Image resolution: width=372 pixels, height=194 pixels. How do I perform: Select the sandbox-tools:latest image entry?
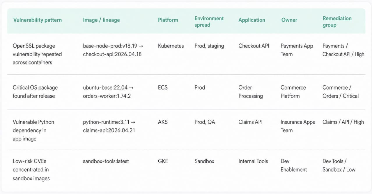(105, 161)
